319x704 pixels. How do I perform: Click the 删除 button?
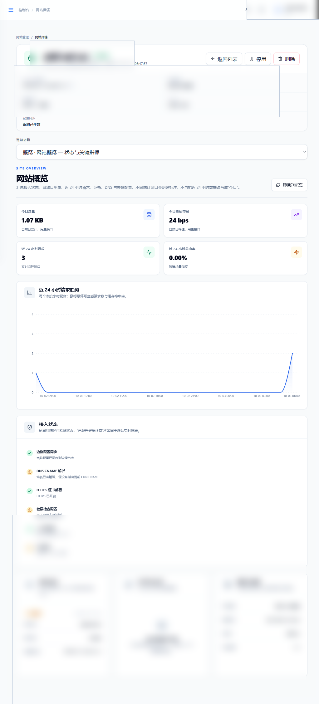click(x=287, y=59)
